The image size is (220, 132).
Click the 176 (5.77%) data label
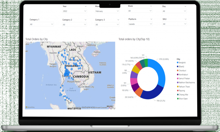(x=126, y=65)
